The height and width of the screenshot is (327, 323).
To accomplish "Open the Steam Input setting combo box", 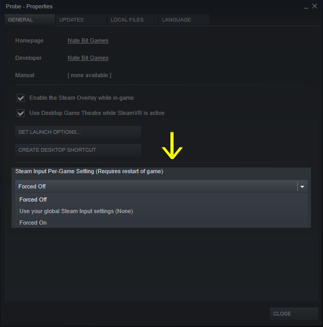I will coord(161,186).
